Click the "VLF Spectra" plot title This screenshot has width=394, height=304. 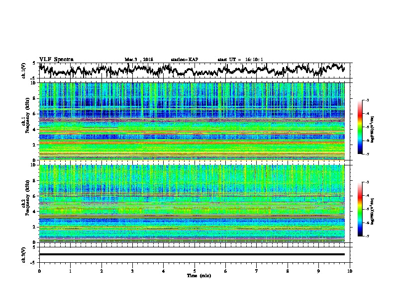pos(56,60)
